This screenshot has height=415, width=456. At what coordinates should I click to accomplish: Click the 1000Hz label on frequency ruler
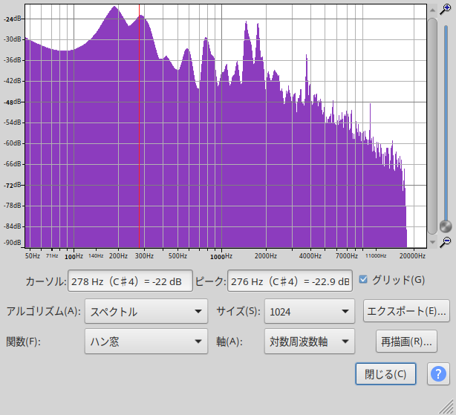pos(218,256)
